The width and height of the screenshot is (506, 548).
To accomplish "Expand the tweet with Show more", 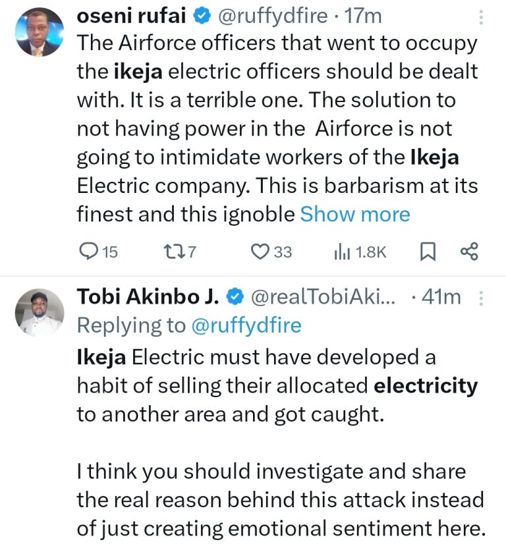I will pyautogui.click(x=355, y=214).
